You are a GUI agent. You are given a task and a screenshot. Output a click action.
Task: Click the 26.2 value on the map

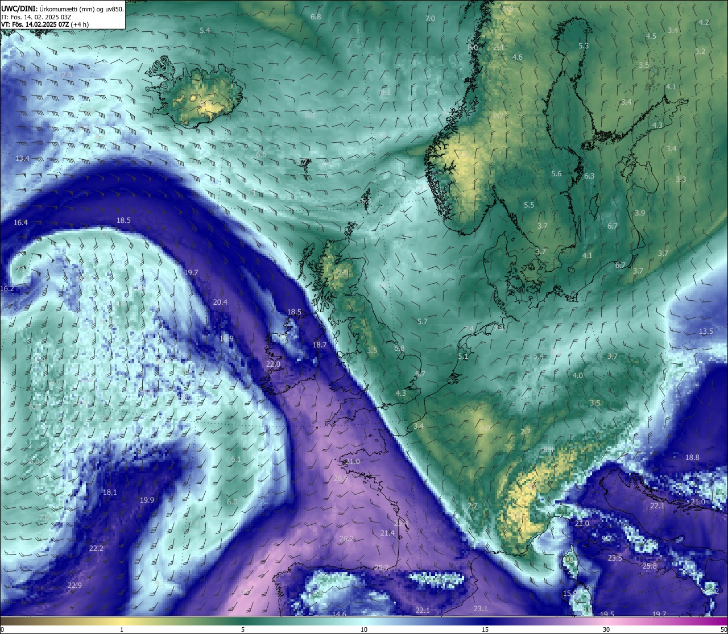pos(346,539)
